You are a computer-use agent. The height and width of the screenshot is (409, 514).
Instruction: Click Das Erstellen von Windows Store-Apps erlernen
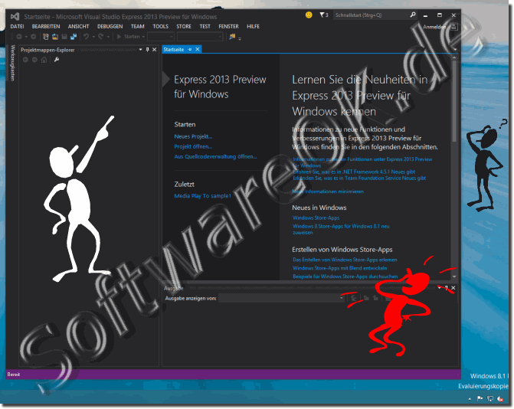(345, 260)
